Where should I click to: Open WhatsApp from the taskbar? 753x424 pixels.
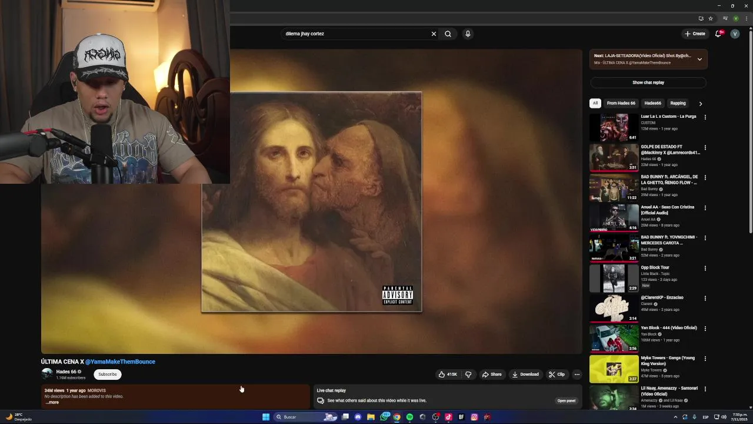point(384,417)
